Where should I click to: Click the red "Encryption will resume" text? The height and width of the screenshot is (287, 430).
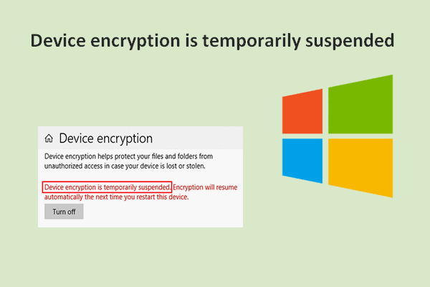205,187
